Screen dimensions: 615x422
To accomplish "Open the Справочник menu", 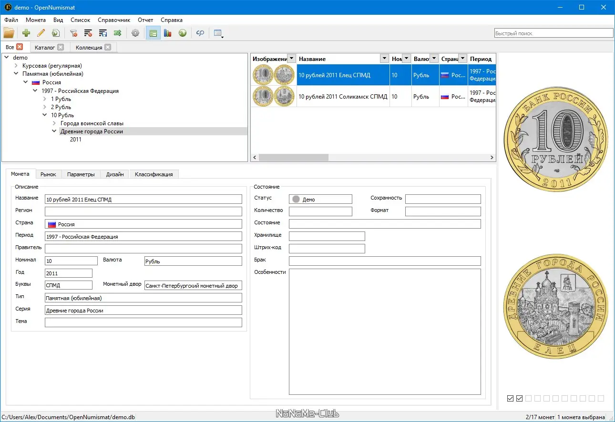I will point(114,20).
